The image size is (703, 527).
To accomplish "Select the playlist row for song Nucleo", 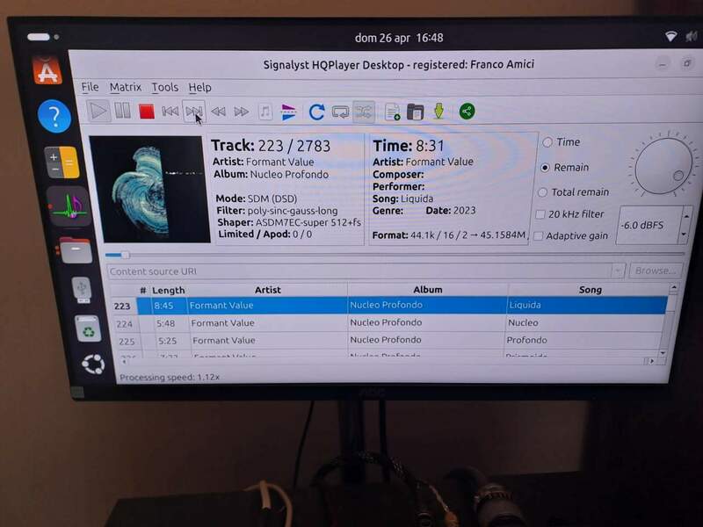I will [x=388, y=322].
